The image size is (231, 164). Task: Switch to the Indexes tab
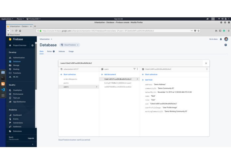pos(62,51)
